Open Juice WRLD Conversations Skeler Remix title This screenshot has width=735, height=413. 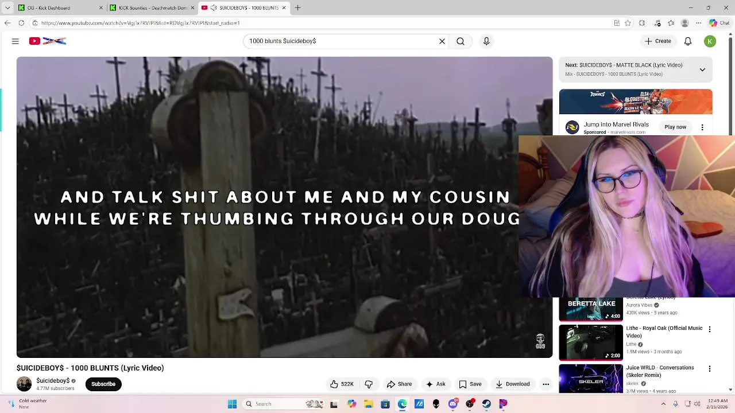coord(660,371)
